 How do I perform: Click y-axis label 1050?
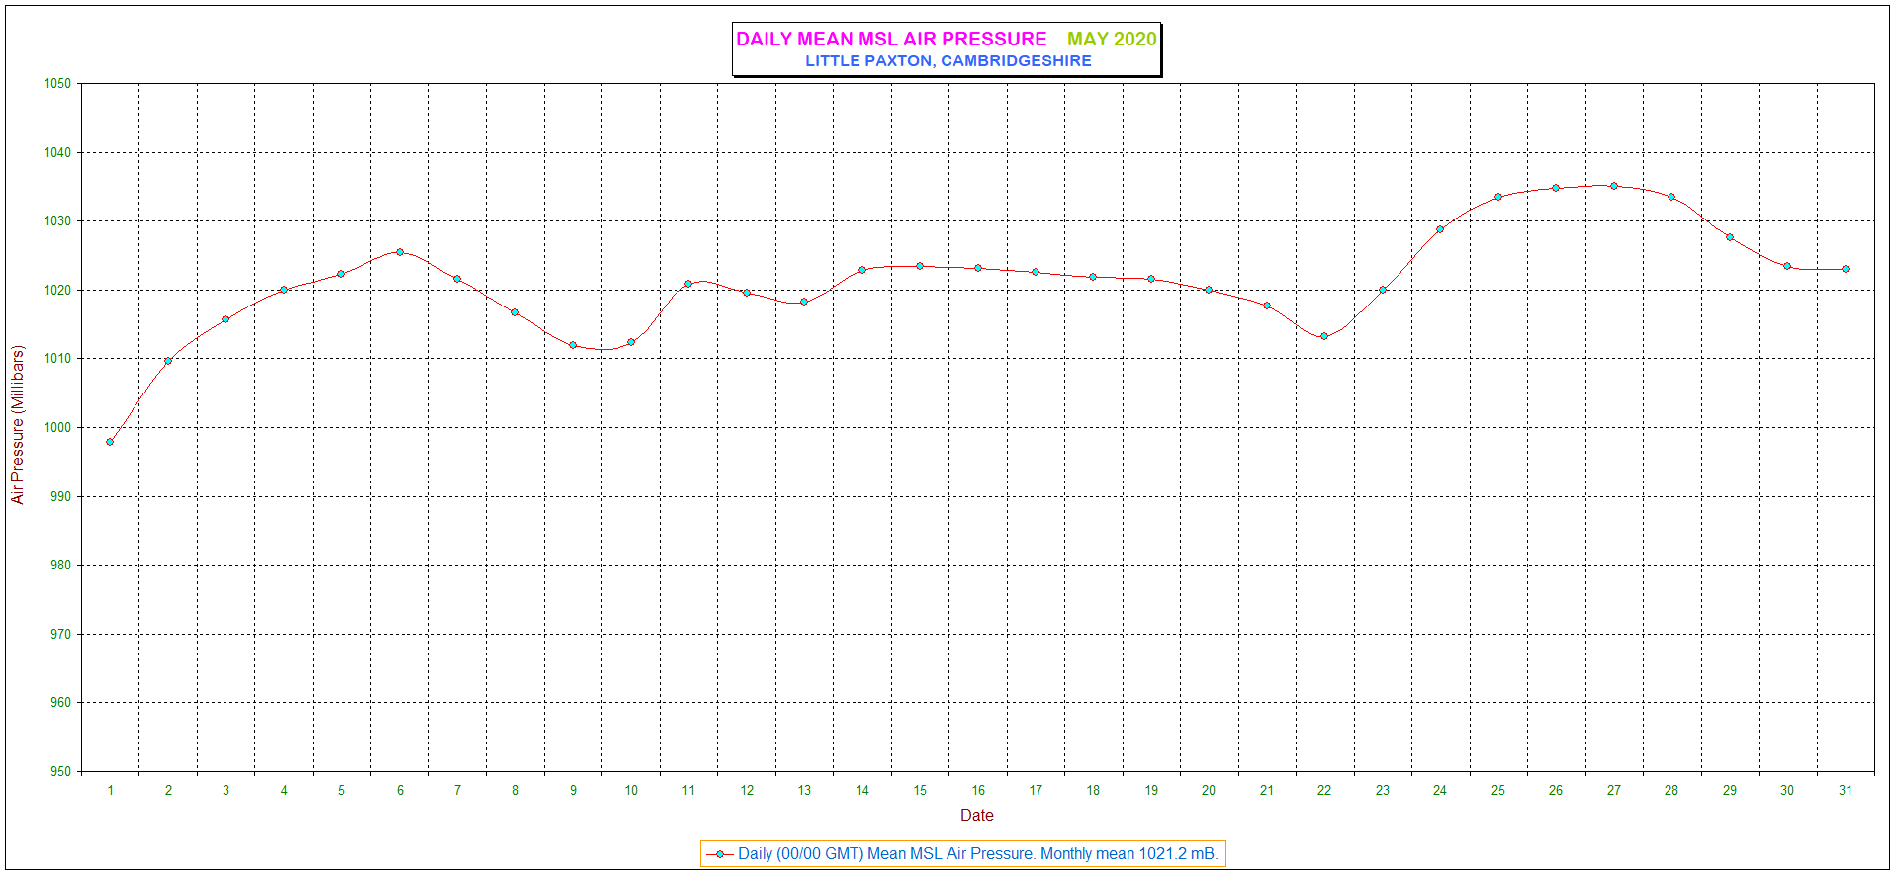(x=57, y=84)
